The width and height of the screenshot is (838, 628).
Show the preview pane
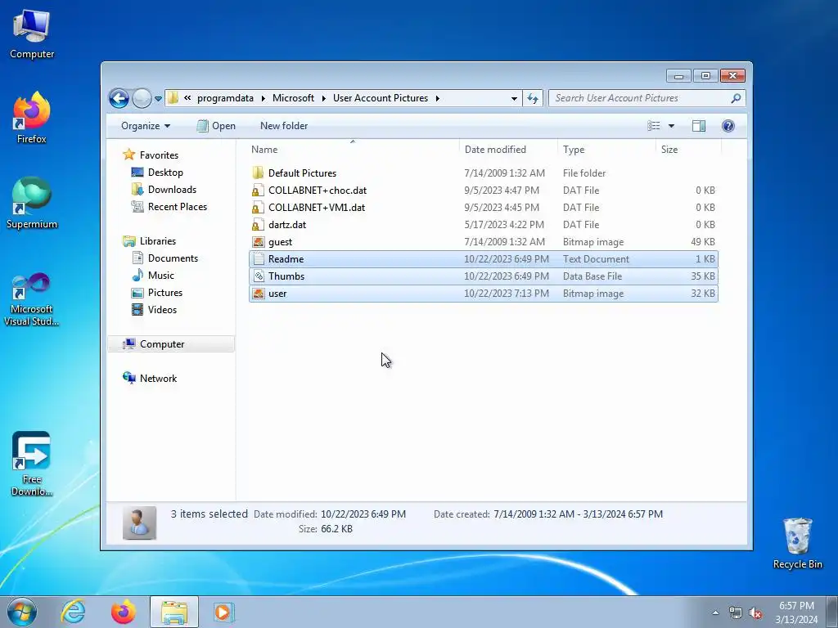(699, 126)
